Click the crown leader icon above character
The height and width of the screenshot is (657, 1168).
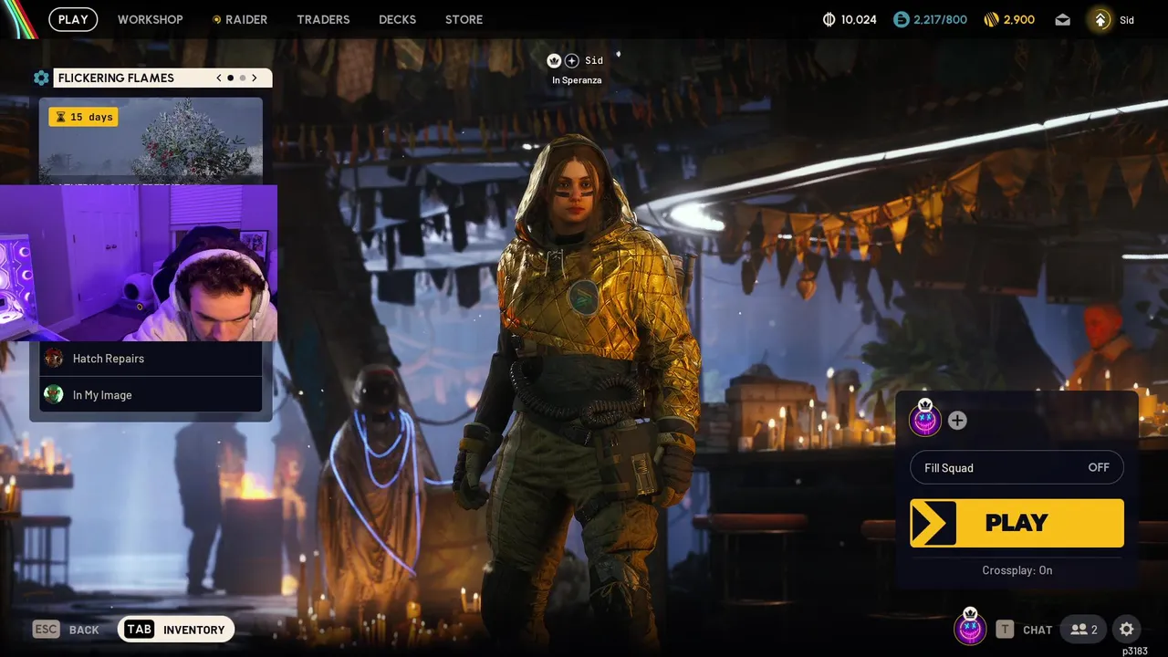[x=553, y=60]
